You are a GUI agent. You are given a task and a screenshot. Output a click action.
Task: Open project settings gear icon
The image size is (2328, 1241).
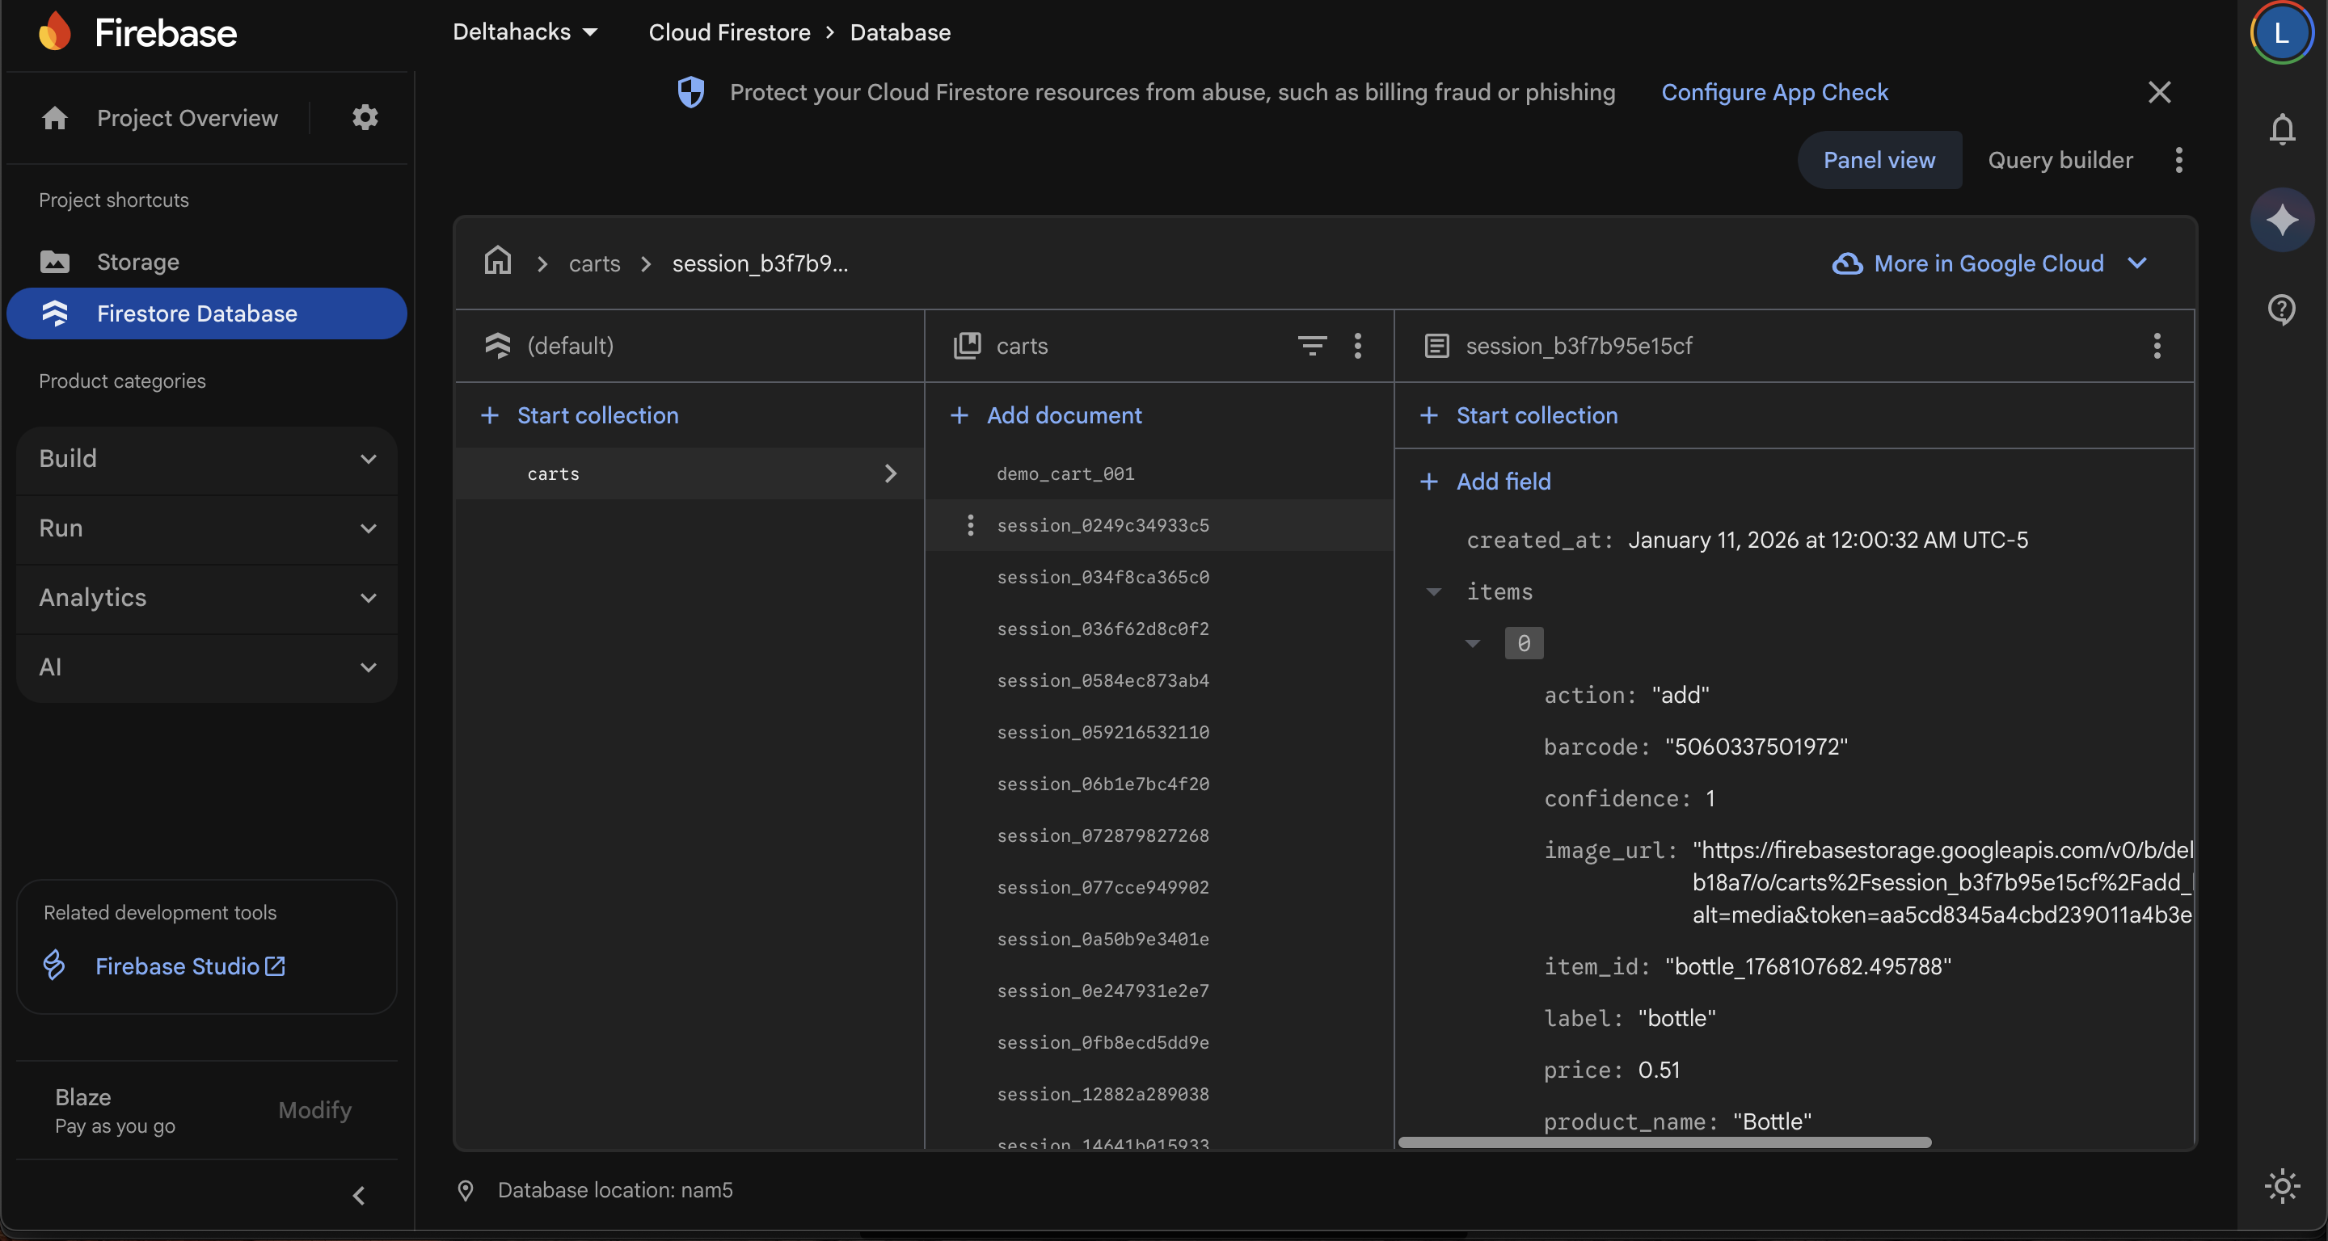365,117
